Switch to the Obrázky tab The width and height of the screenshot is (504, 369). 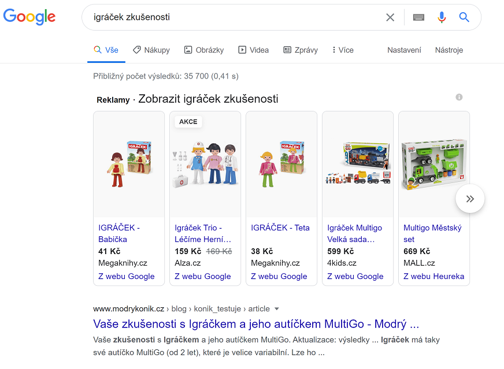point(204,50)
